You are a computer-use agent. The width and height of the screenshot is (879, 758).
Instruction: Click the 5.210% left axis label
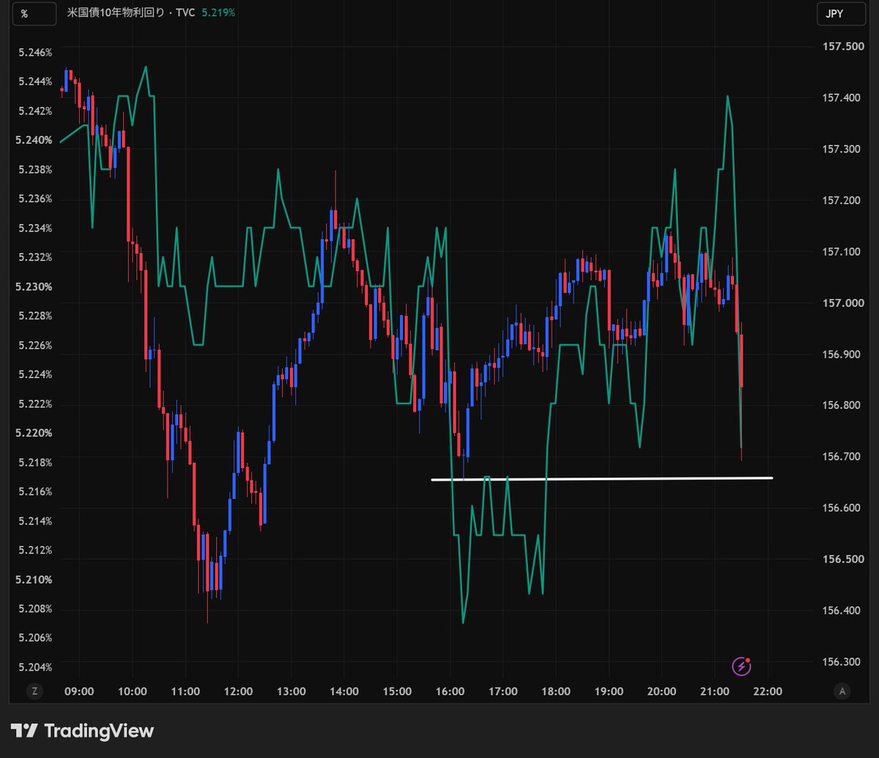click(x=34, y=579)
